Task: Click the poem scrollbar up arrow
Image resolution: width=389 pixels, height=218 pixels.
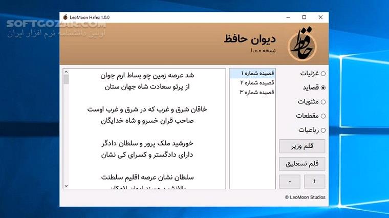Action: [66, 72]
